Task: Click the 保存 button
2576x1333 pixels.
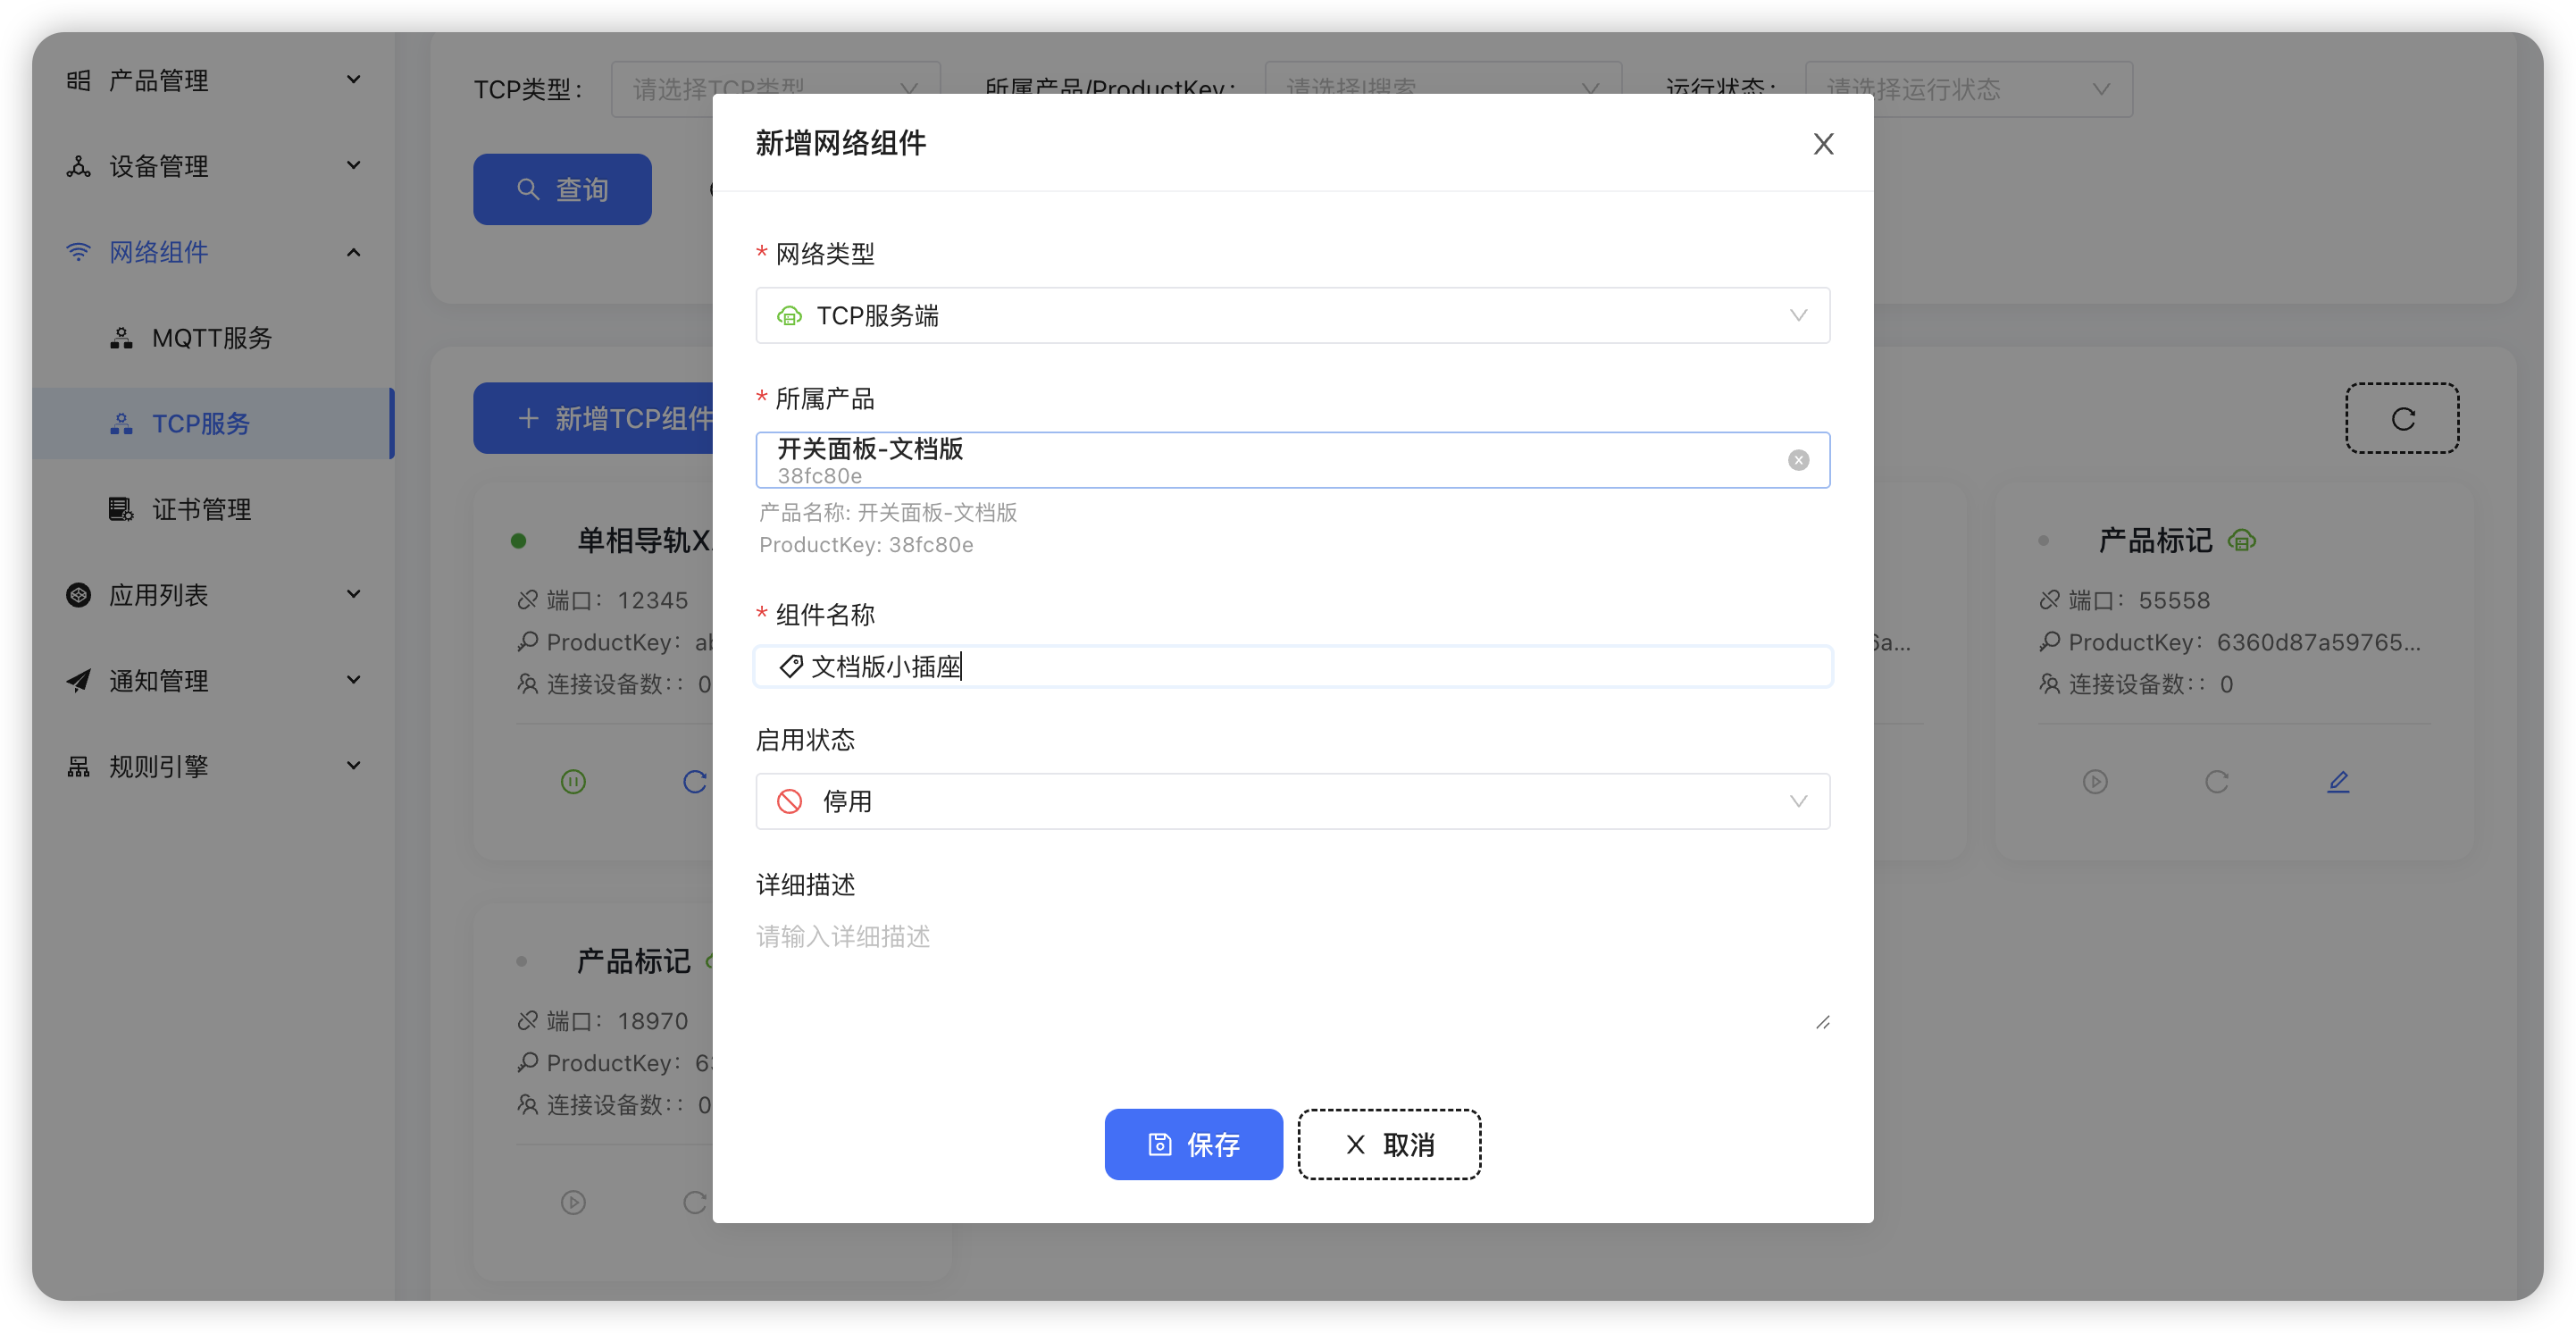Action: pos(1193,1144)
